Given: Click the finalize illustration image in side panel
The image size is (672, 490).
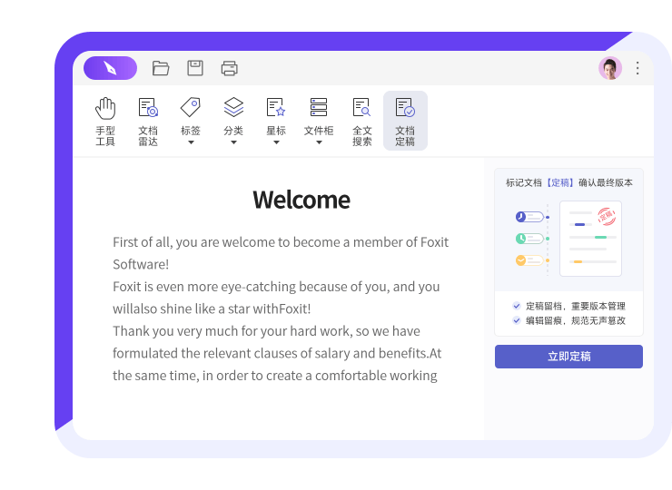Looking at the screenshot, I should (x=568, y=238).
